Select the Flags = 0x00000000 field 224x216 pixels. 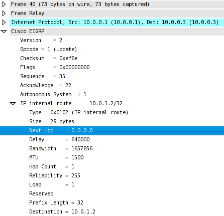point(55,67)
